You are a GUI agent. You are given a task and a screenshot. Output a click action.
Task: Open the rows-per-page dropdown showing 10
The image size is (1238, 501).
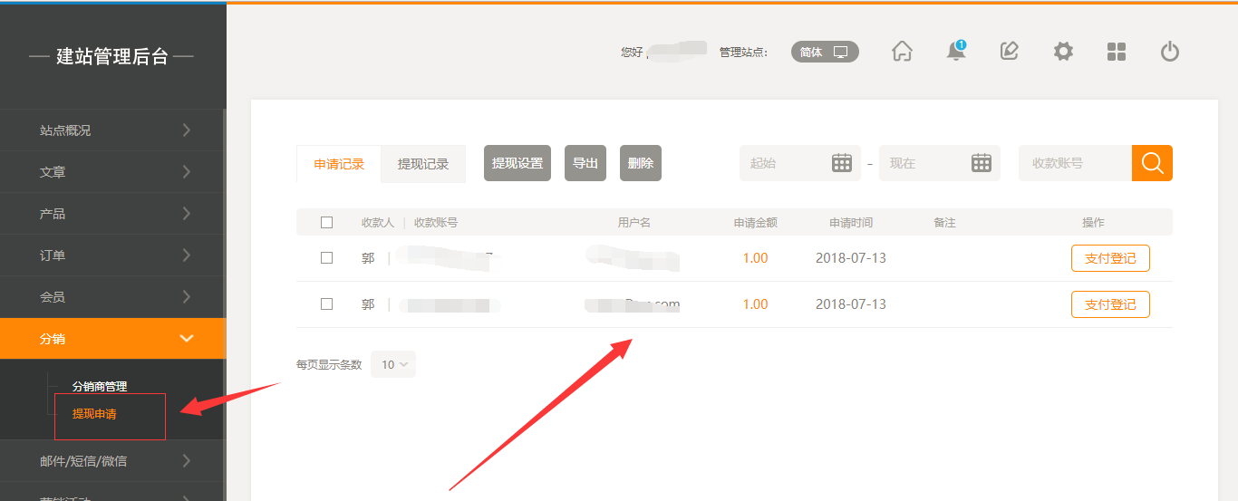(393, 364)
